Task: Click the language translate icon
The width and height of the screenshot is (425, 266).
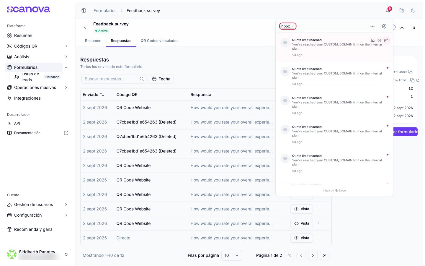Action: pyautogui.click(x=402, y=11)
